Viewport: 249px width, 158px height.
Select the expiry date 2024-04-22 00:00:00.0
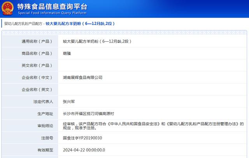[84, 150]
